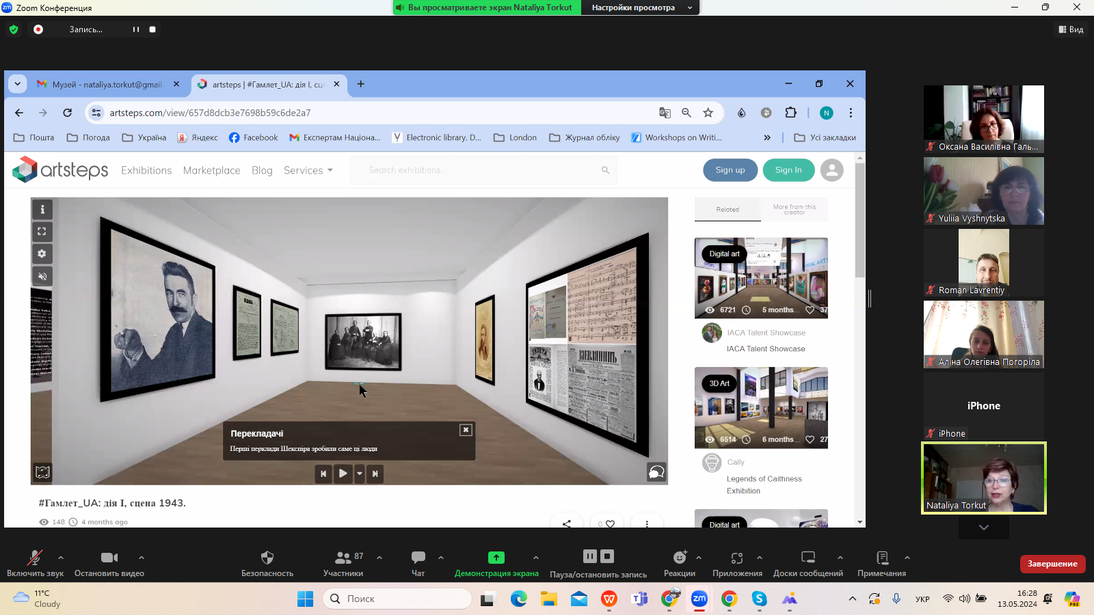The image size is (1094, 615).
Task: Expand Настройки просмотра dropdown
Action: (x=640, y=8)
